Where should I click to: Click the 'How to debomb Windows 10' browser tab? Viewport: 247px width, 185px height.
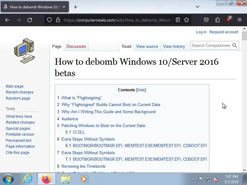35,7
